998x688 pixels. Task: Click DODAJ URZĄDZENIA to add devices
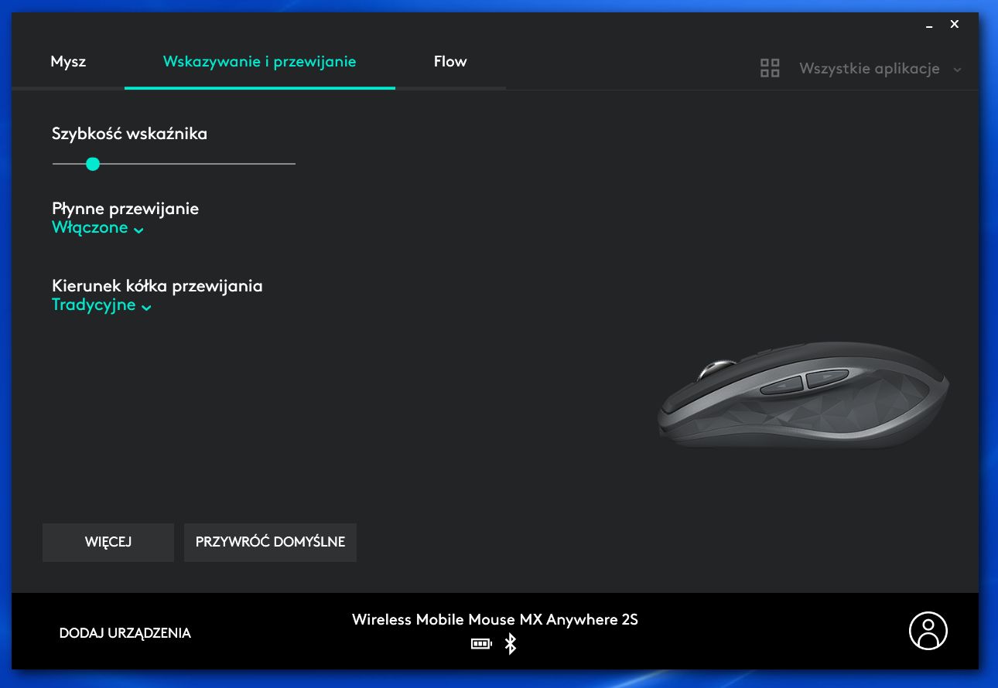pos(125,632)
